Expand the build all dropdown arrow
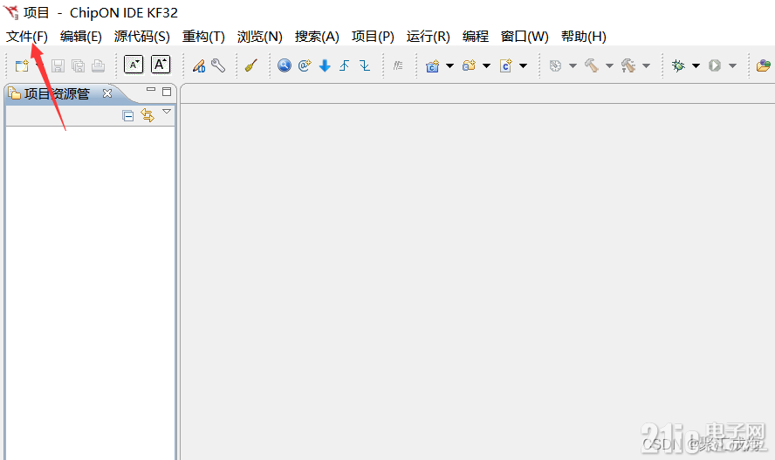775x460 pixels. point(646,65)
